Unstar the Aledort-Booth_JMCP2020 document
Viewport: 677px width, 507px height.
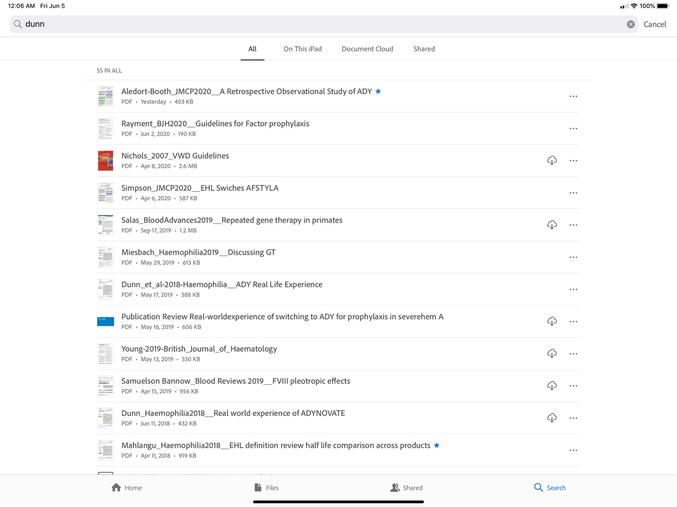[378, 91]
